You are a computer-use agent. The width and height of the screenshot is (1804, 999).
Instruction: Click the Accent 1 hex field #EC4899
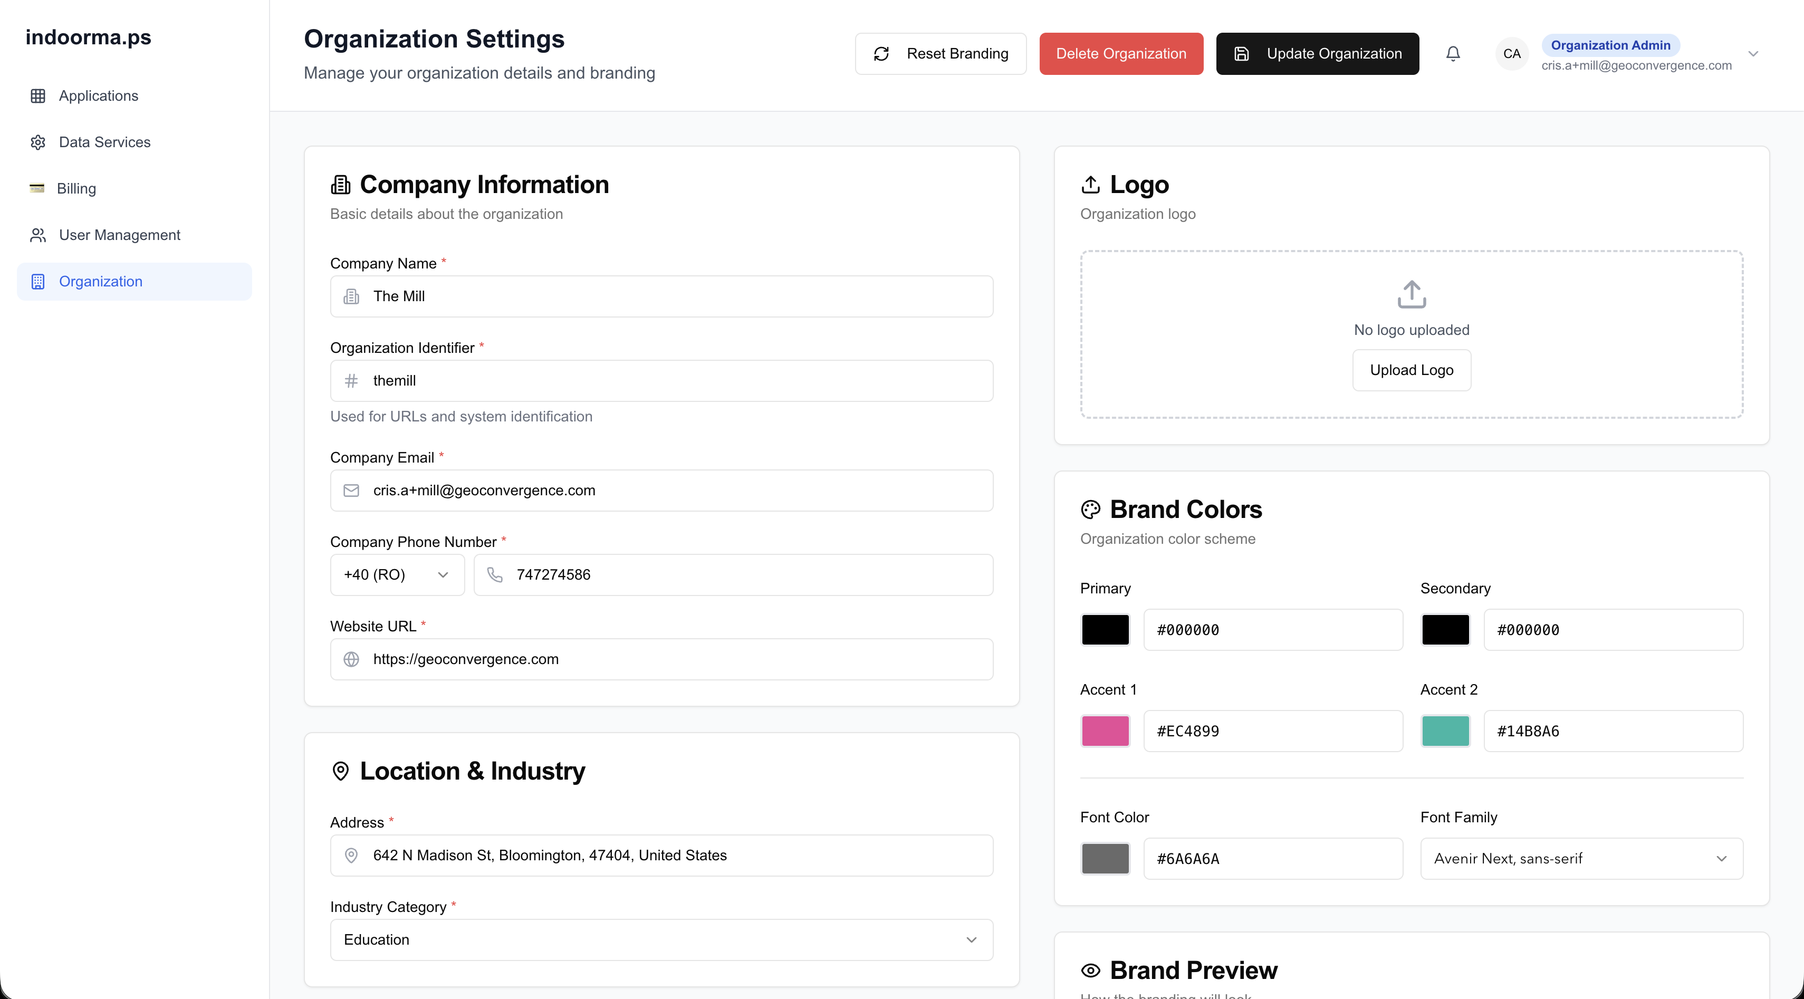pyautogui.click(x=1273, y=731)
